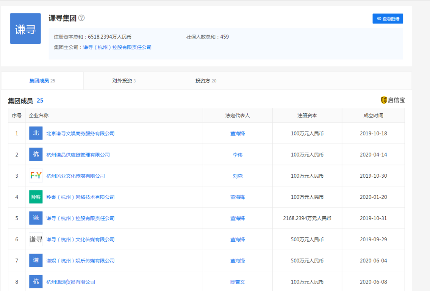430x291 pixels.
Task: Click 董海锋 in the 2168.2394万元 capital row
Action: pos(237,219)
